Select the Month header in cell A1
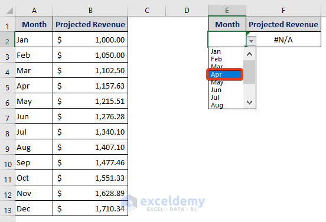This screenshot has height=222, width=326. 34,24
